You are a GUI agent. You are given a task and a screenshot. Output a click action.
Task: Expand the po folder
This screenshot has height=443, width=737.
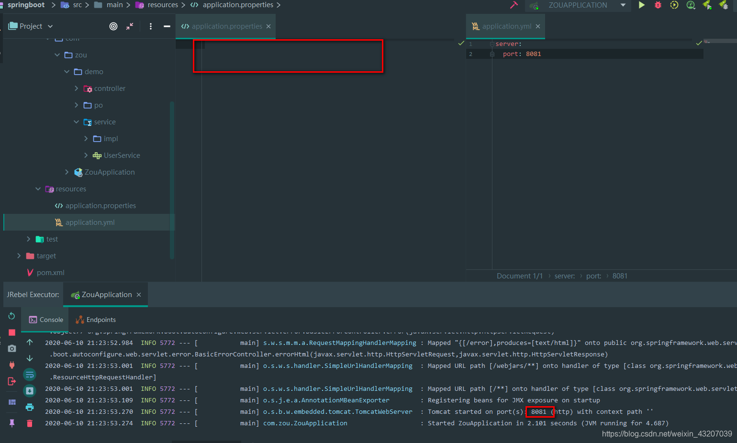tap(77, 105)
